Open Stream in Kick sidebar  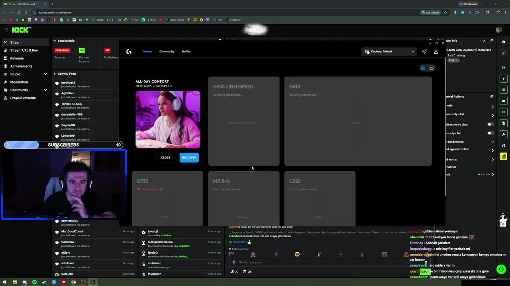25,42
